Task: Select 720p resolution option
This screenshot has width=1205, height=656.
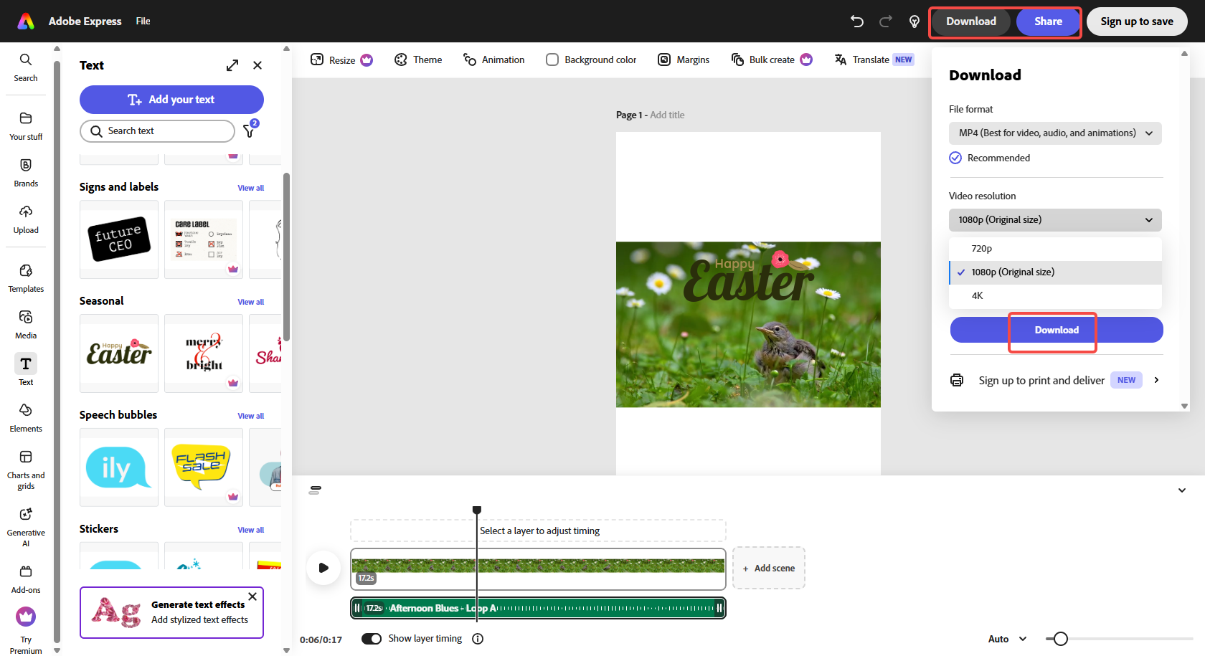Action: coord(1055,249)
